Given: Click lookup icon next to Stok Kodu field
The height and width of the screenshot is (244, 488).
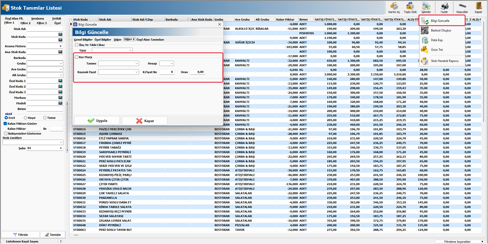Looking at the screenshot, I should pos(60,34).
